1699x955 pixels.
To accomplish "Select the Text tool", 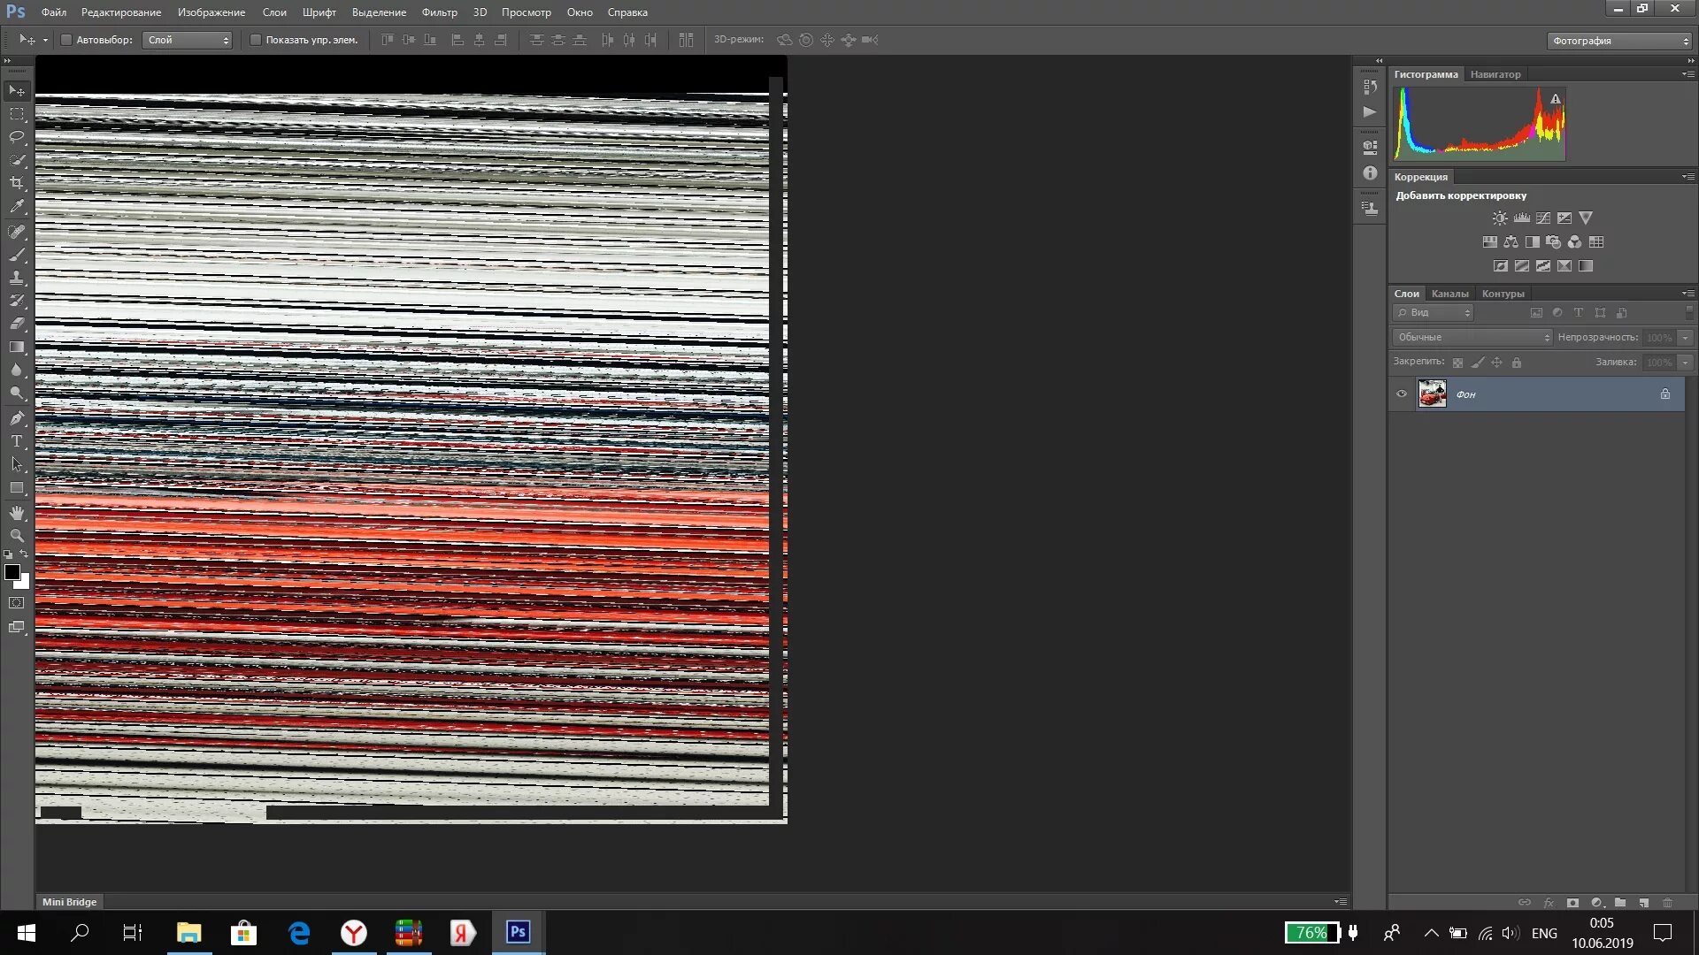I will click(16, 440).
